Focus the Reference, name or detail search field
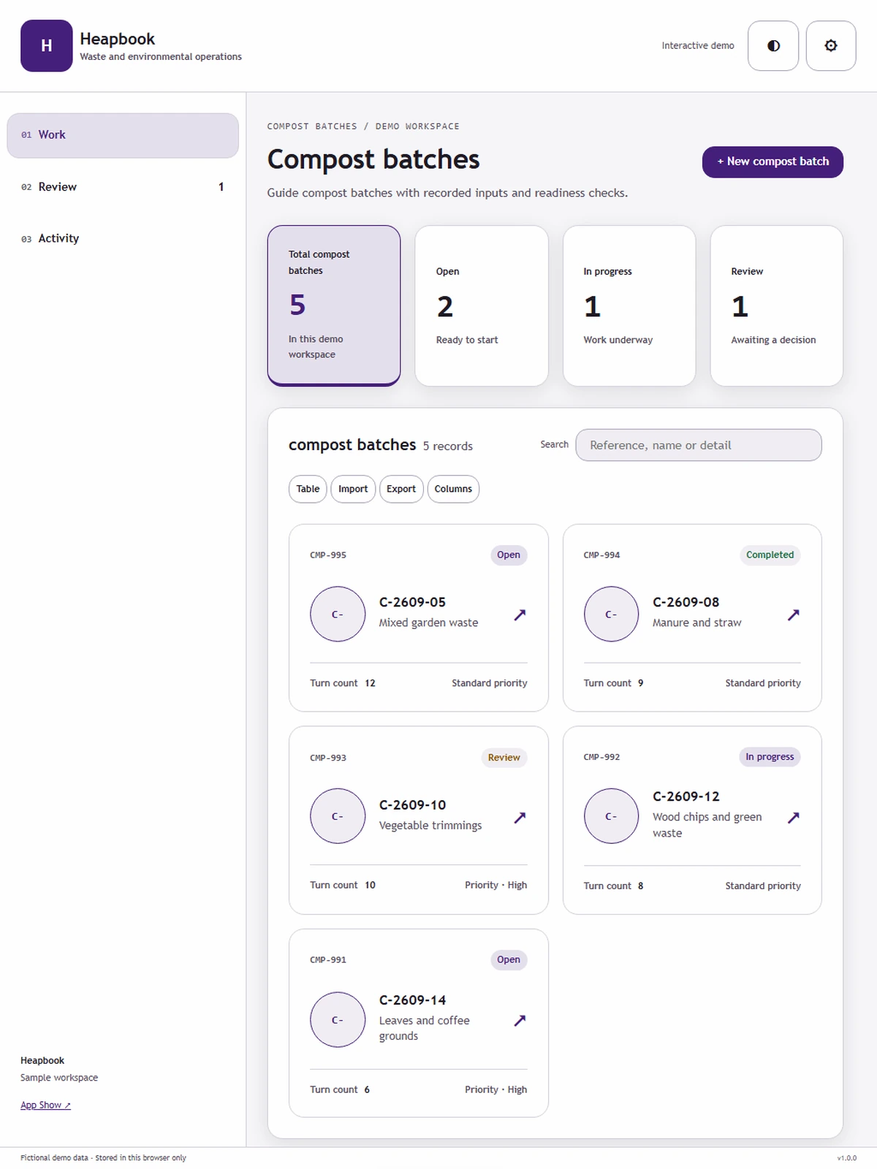 pos(699,445)
